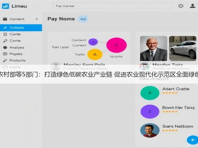The height and width of the screenshot is (148, 198).
Task: Select the small purple chart bubble
Action: 93,42
